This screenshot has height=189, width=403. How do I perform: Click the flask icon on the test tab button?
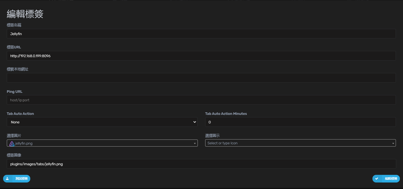click(x=7, y=179)
